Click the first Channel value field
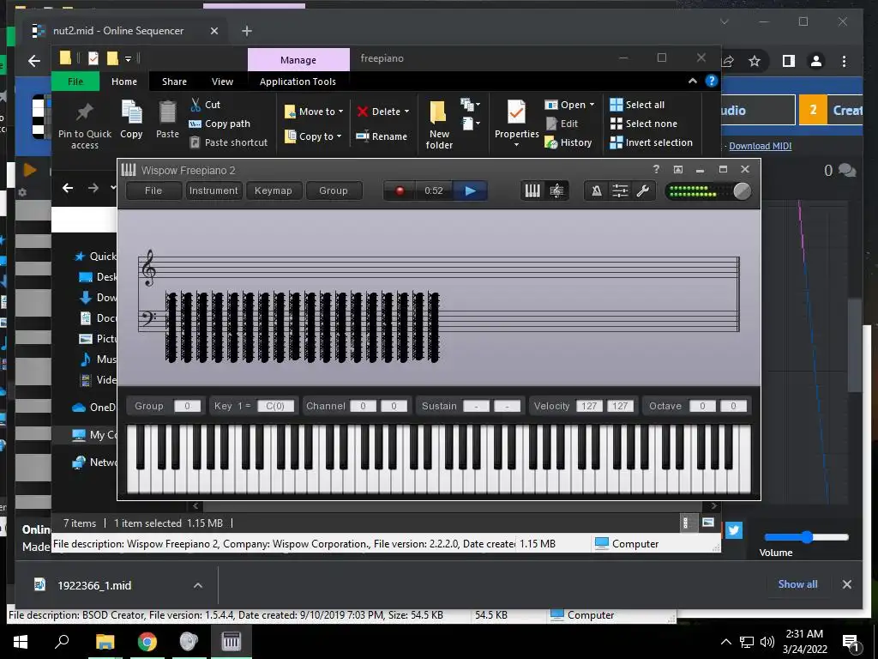The image size is (878, 659). tap(363, 406)
